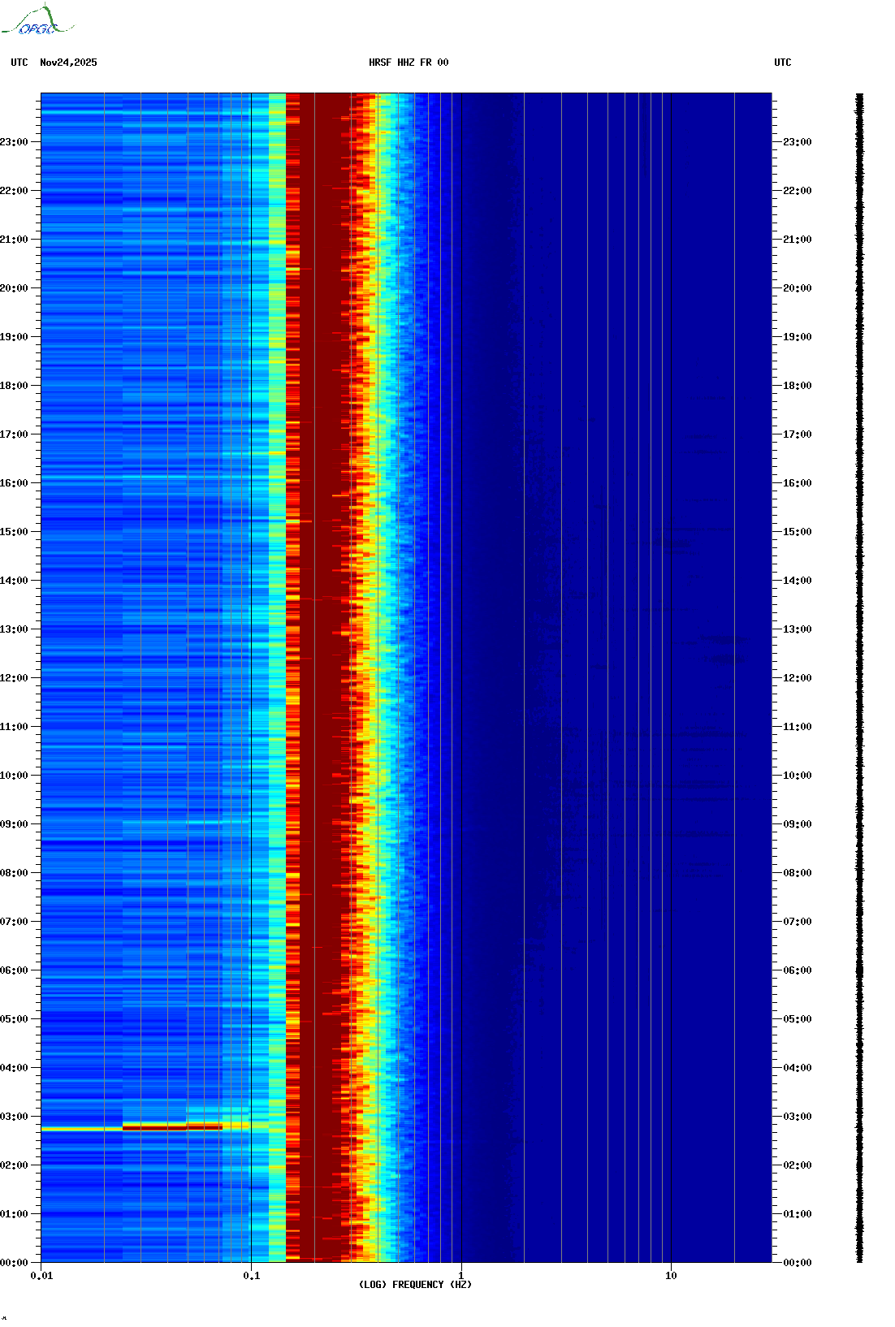Click the left axis '01:00' time label
This screenshot has width=895, height=1327.
(14, 1214)
